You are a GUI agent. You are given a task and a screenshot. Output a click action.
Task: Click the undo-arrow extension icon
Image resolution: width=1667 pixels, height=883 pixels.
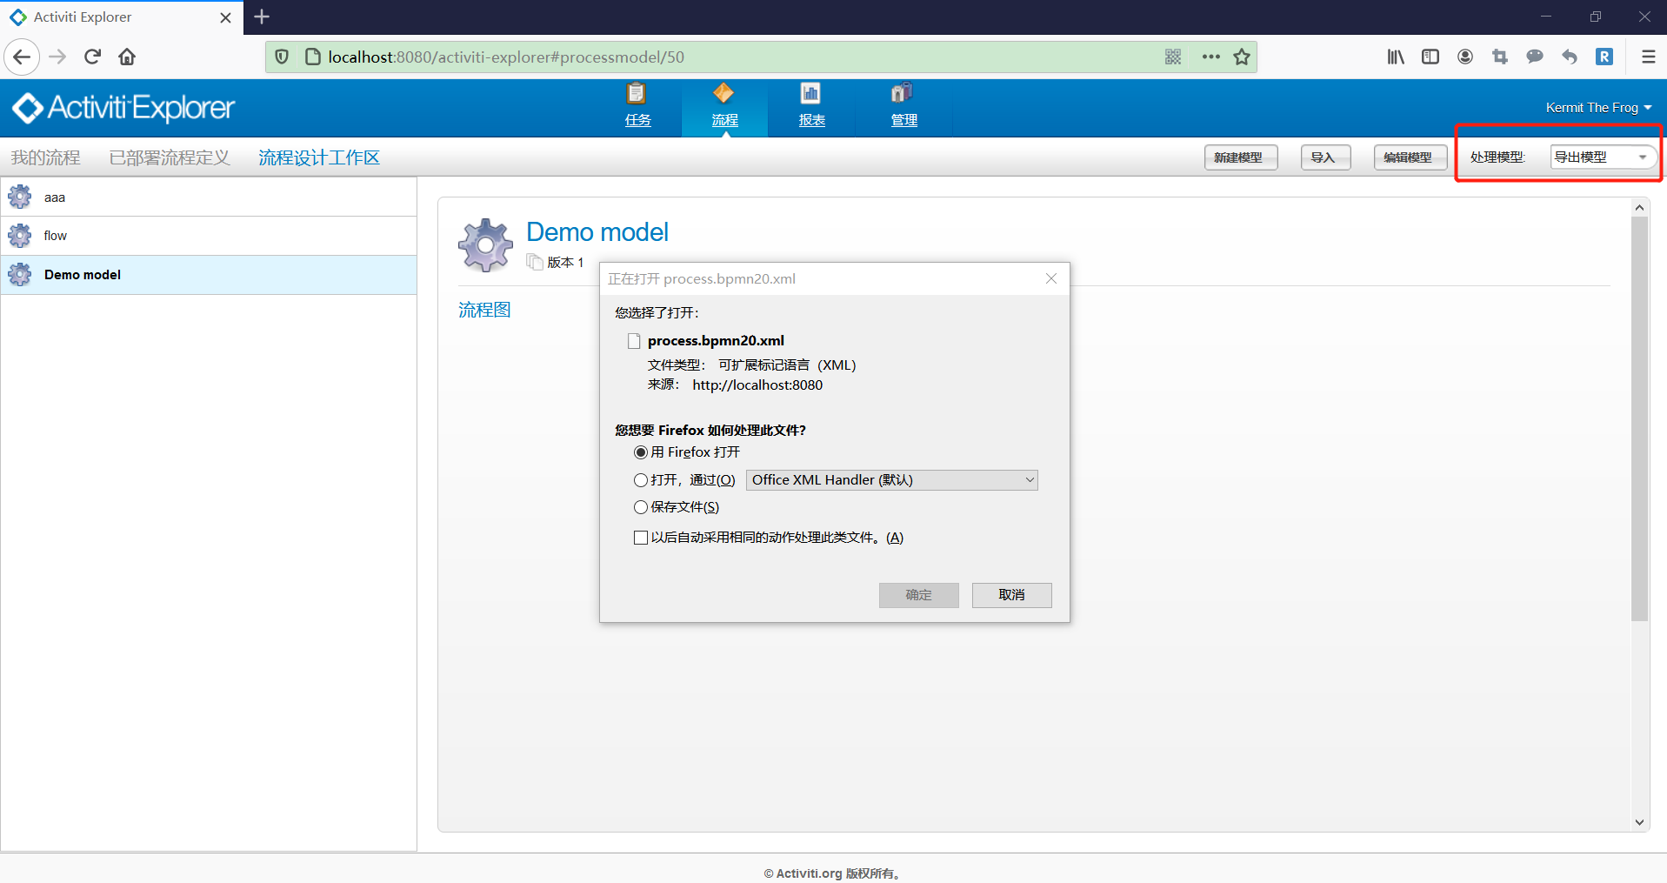click(1570, 57)
